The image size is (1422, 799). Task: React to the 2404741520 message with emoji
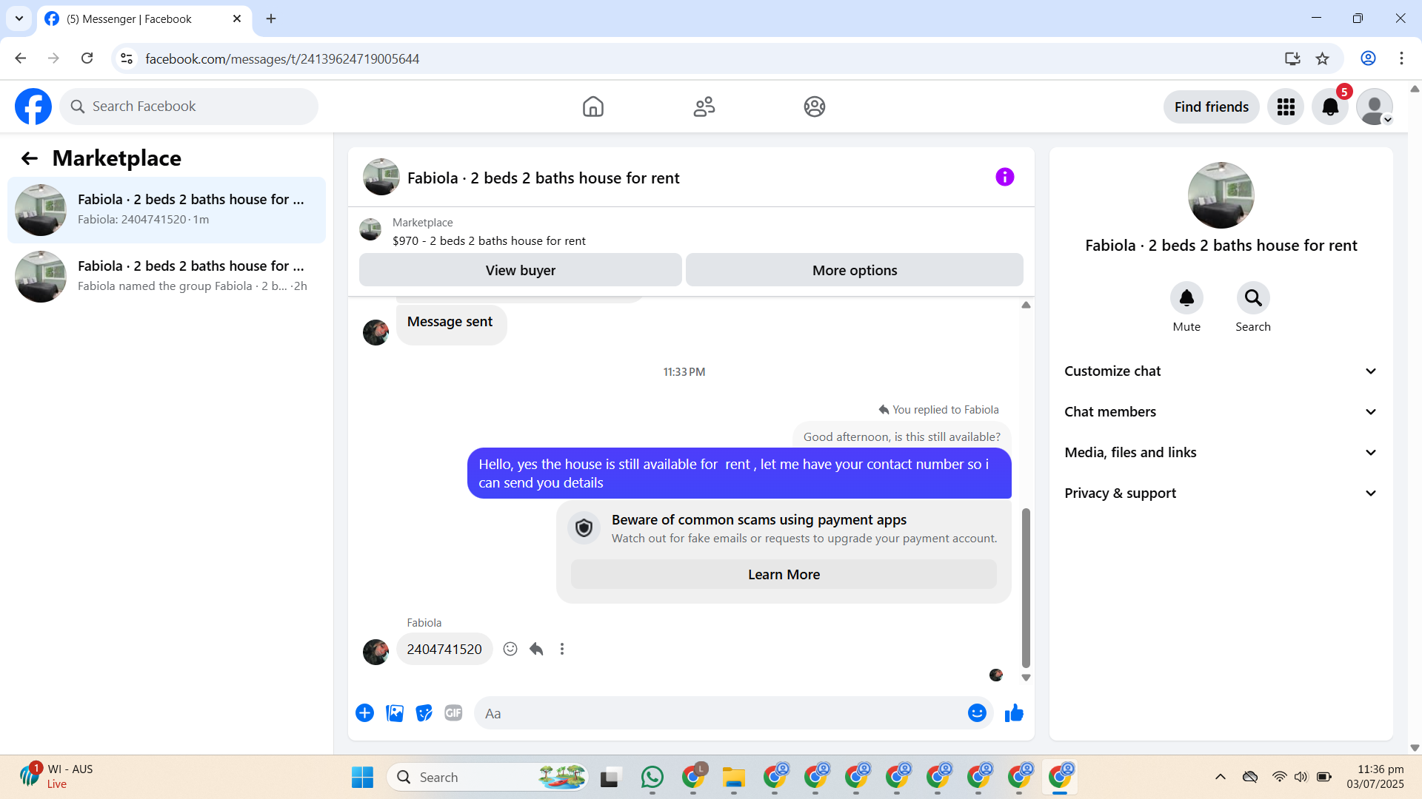(x=510, y=649)
